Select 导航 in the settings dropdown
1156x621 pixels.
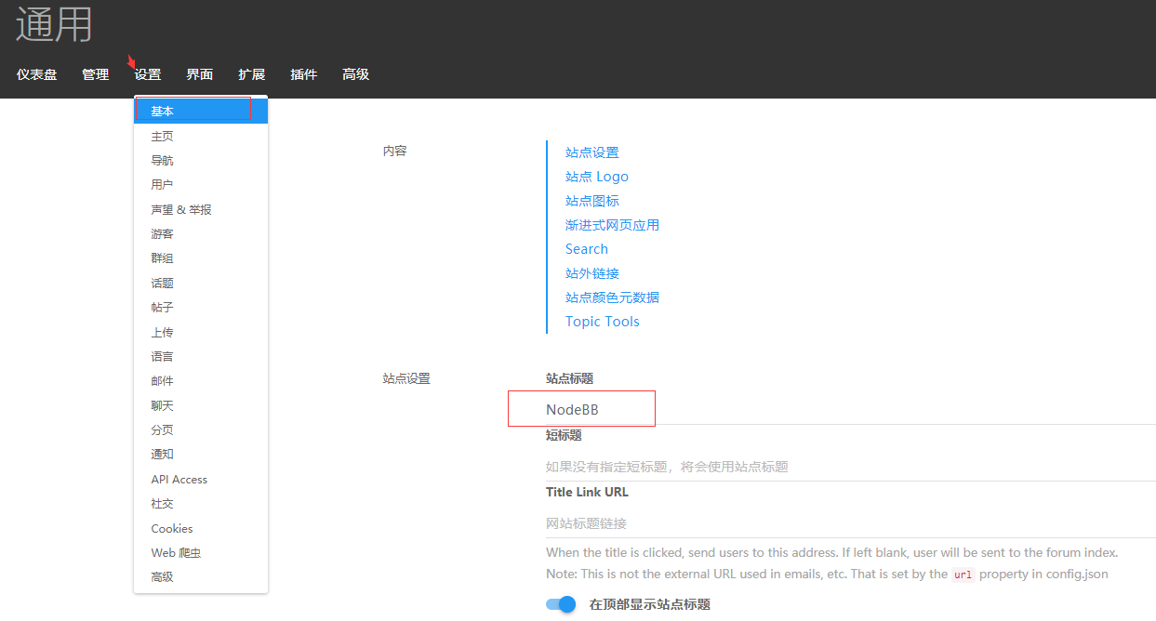(x=201, y=160)
